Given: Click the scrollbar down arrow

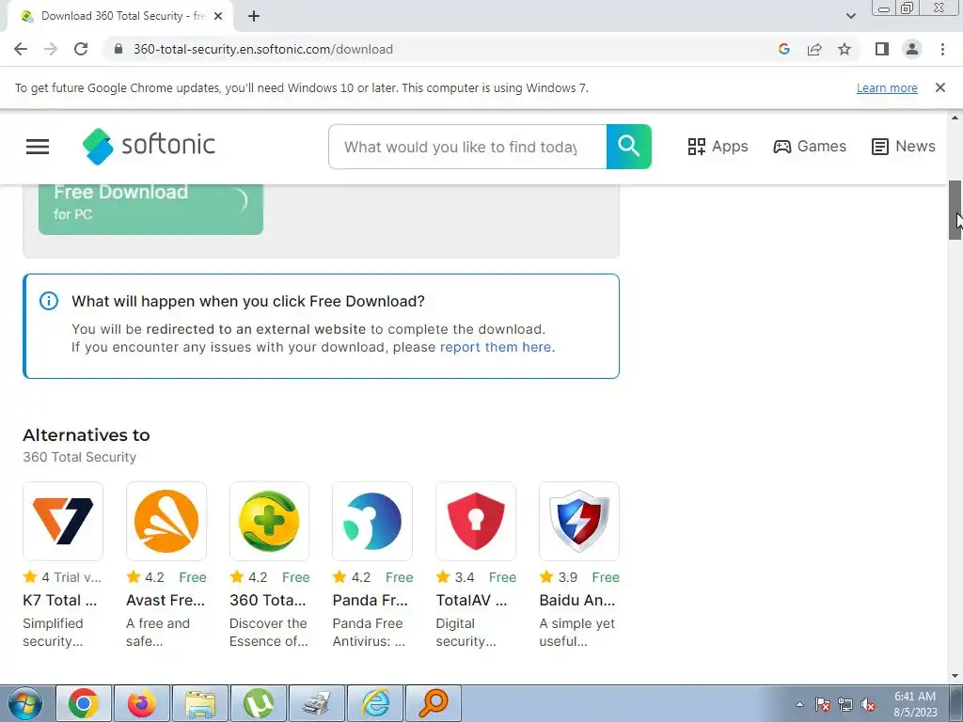Looking at the screenshot, I should [x=955, y=676].
